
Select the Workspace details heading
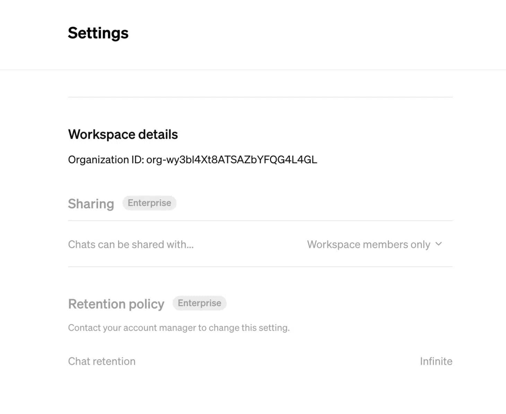(123, 135)
